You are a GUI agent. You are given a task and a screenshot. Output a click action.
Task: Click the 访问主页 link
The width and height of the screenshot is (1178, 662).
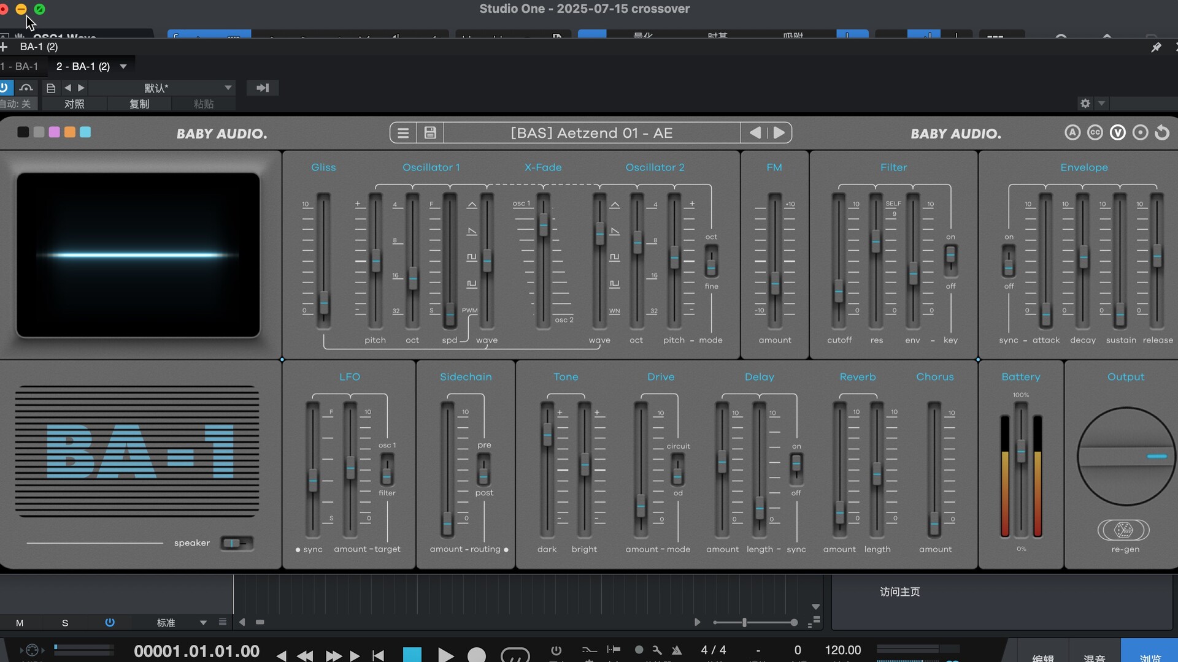click(899, 592)
